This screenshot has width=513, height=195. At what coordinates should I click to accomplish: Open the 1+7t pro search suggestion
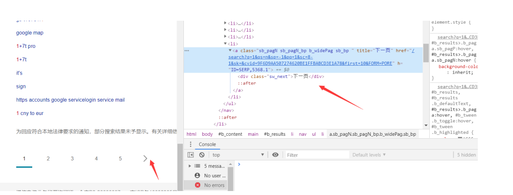pos(25,46)
